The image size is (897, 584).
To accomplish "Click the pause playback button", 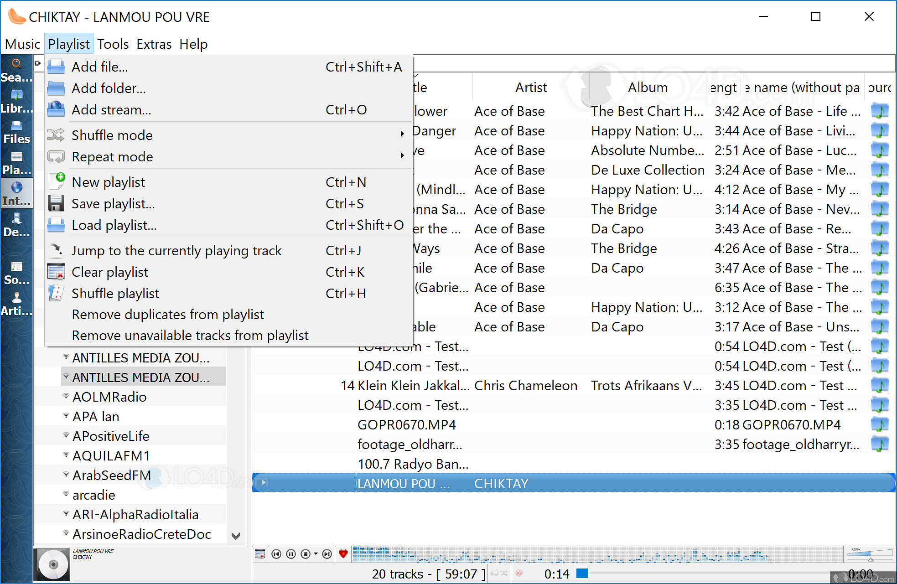I will coord(291,554).
